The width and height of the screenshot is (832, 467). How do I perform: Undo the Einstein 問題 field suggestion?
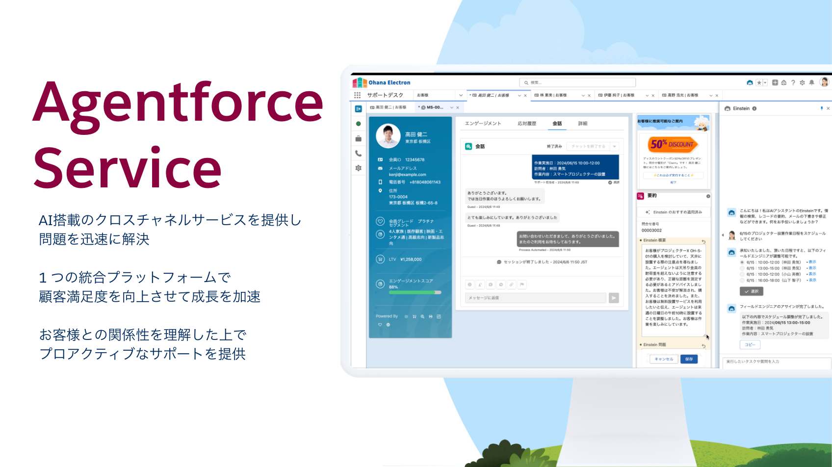(x=703, y=346)
